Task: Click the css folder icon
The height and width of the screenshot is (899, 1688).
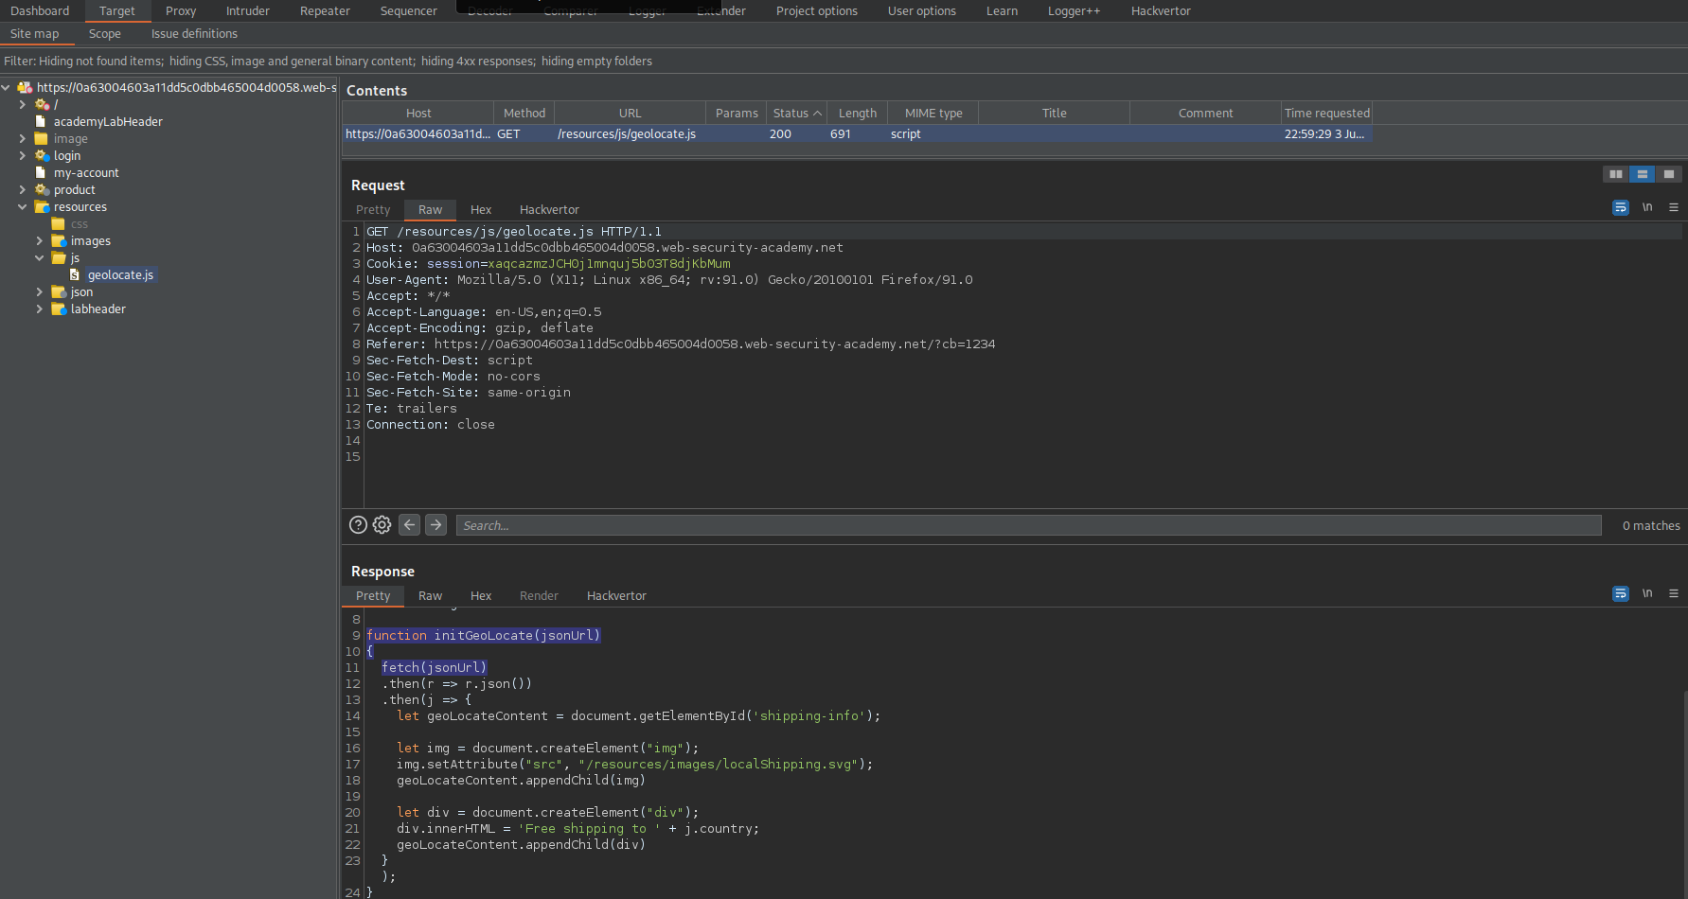Action: click(x=59, y=224)
